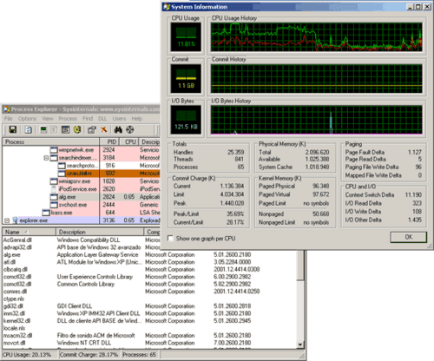Viewport: 434px width, 361px height.
Task: Click the System Information graph toolbar icon
Action: 43,129
